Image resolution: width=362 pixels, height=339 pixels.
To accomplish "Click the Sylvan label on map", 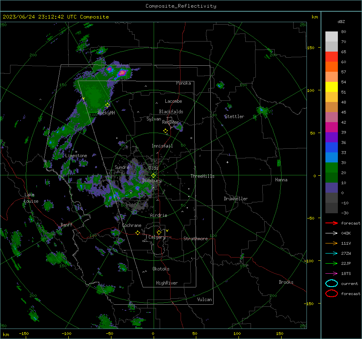I will pyautogui.click(x=154, y=119).
